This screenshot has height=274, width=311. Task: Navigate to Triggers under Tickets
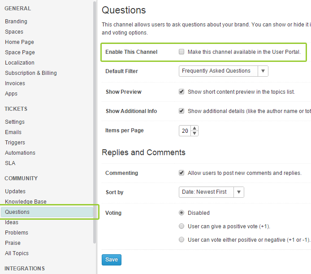[15, 143]
